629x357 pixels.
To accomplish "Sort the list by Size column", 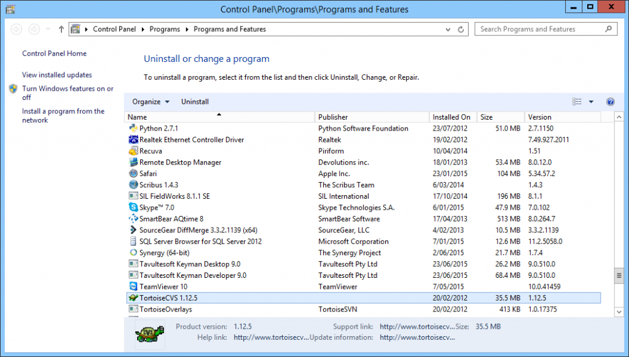I will [501, 117].
